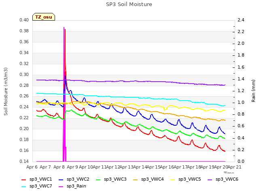Image resolution: width=259 pixels, height=194 pixels.
Task: Click the Apr 21 x-axis tick label
Action: pos(235,167)
